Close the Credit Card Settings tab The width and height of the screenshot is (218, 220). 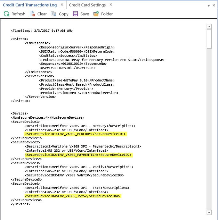(x=111, y=5)
